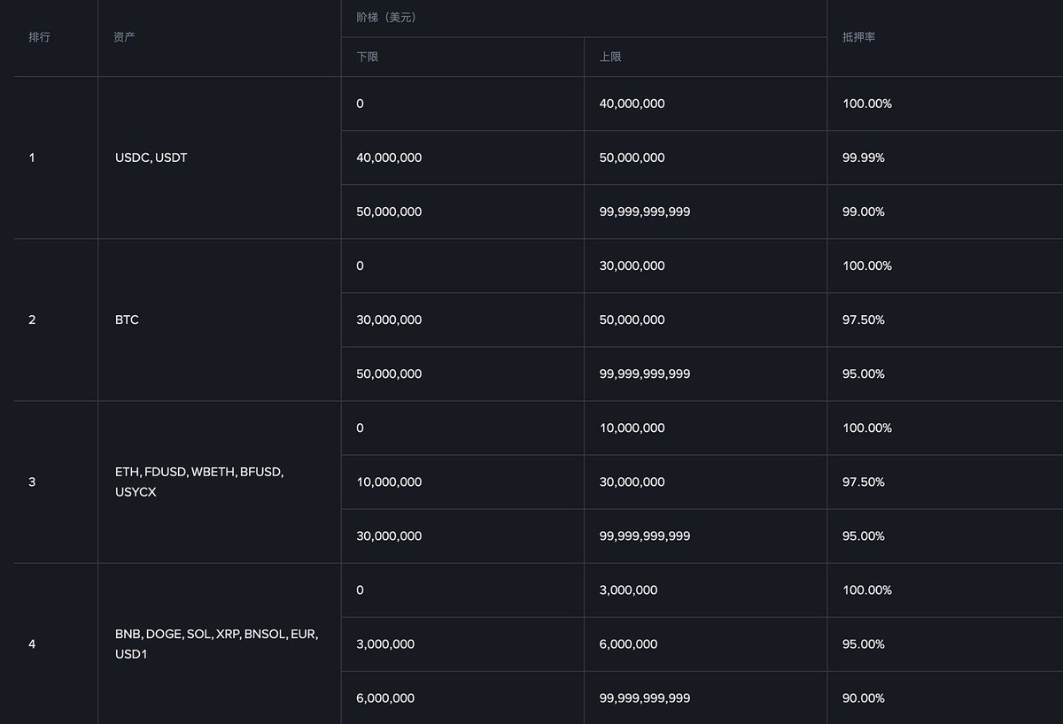Image resolution: width=1063 pixels, height=724 pixels.
Task: Click upper limit 99,999,999,999 in 90.00% row
Action: [x=645, y=697]
